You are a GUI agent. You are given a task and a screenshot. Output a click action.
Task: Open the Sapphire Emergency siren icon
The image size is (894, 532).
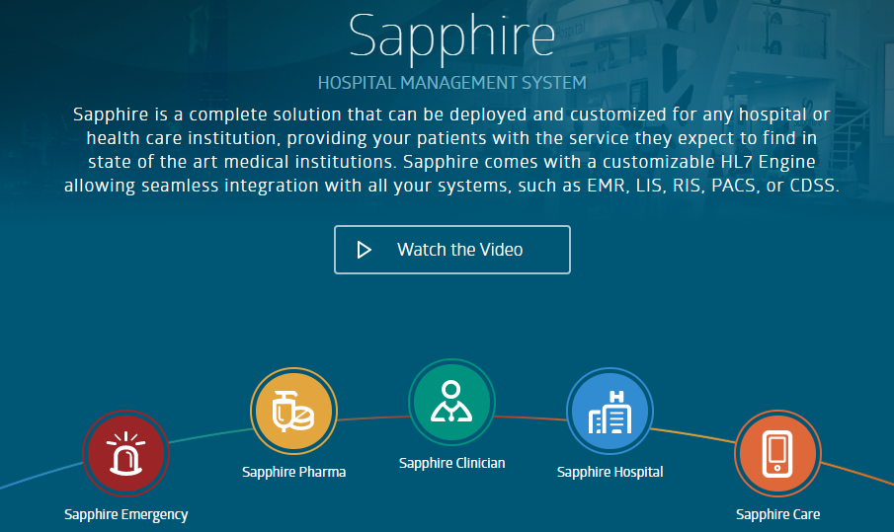pyautogui.click(x=126, y=453)
